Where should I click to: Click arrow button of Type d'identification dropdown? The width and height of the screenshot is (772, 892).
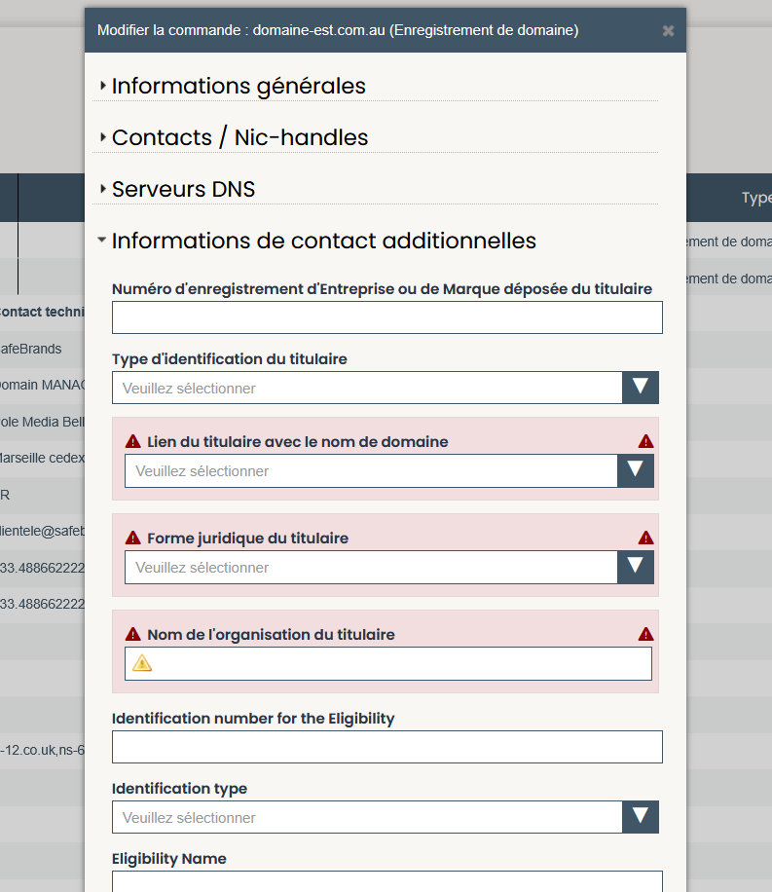641,388
